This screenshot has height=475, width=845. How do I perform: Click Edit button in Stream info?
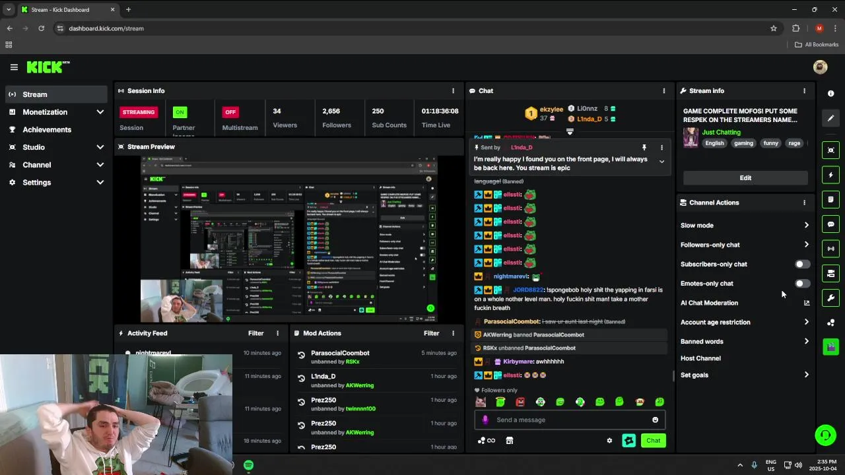(745, 178)
